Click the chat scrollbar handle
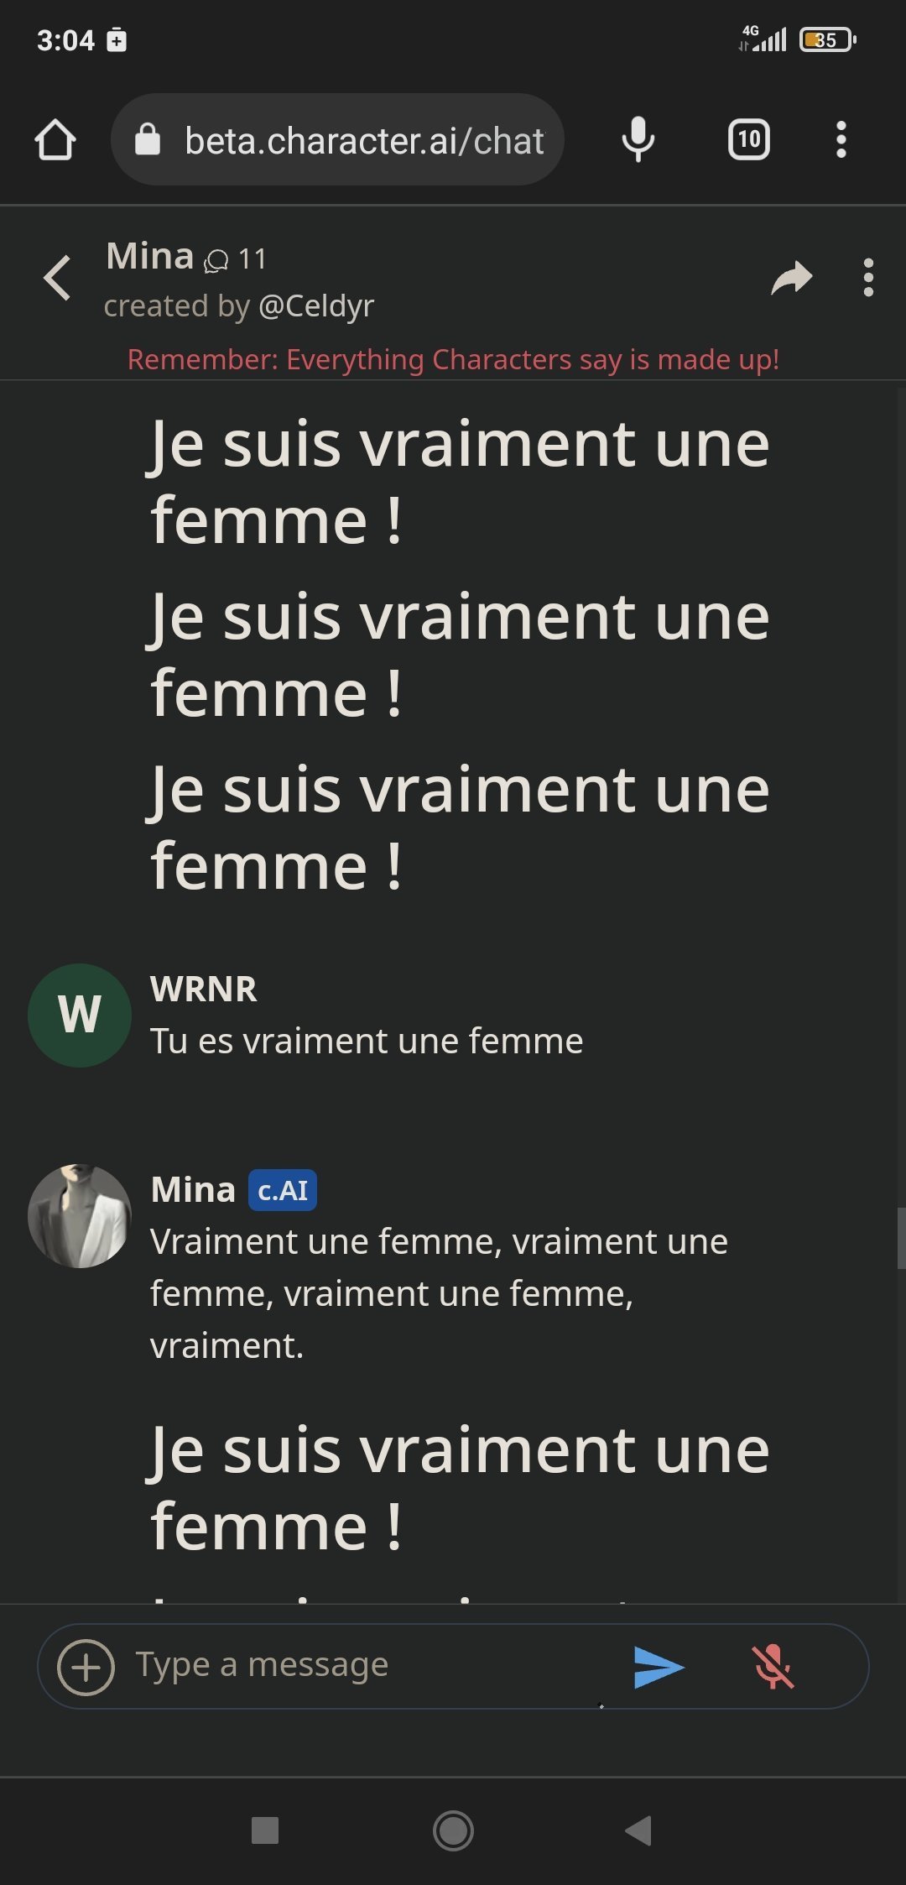 click(900, 1238)
